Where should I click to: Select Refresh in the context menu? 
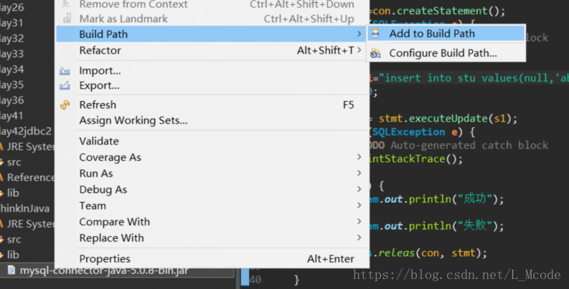coord(212,105)
